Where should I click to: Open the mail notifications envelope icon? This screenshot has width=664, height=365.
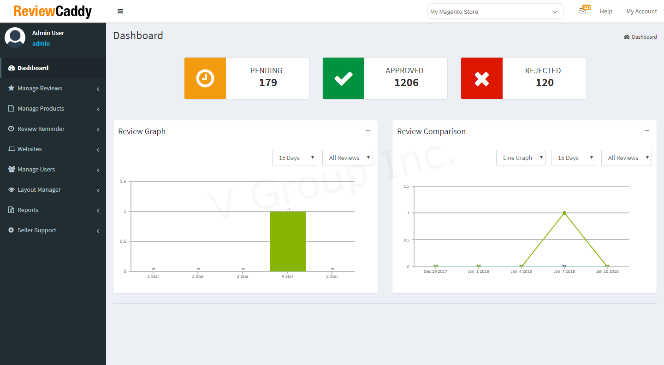[x=583, y=11]
